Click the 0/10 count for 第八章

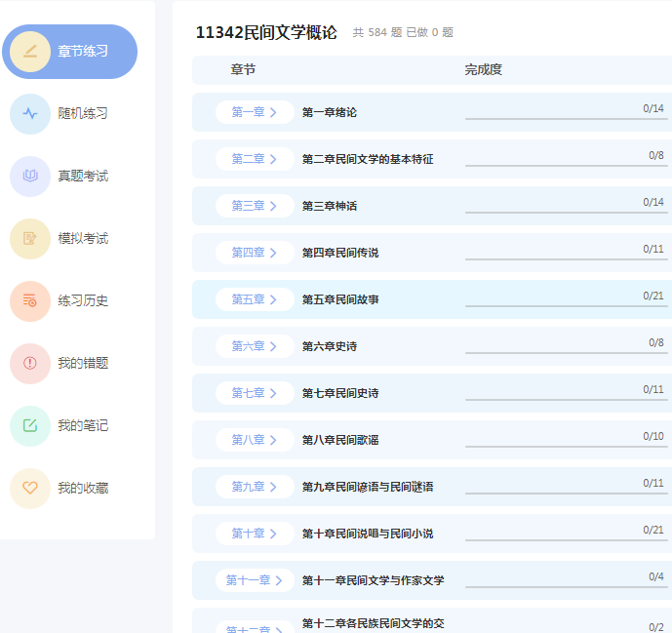coord(653,436)
